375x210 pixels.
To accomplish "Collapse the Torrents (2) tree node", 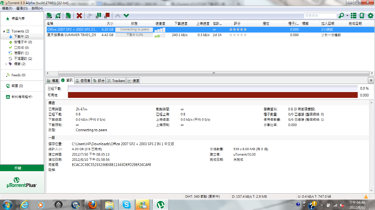I will click(x=4, y=31).
